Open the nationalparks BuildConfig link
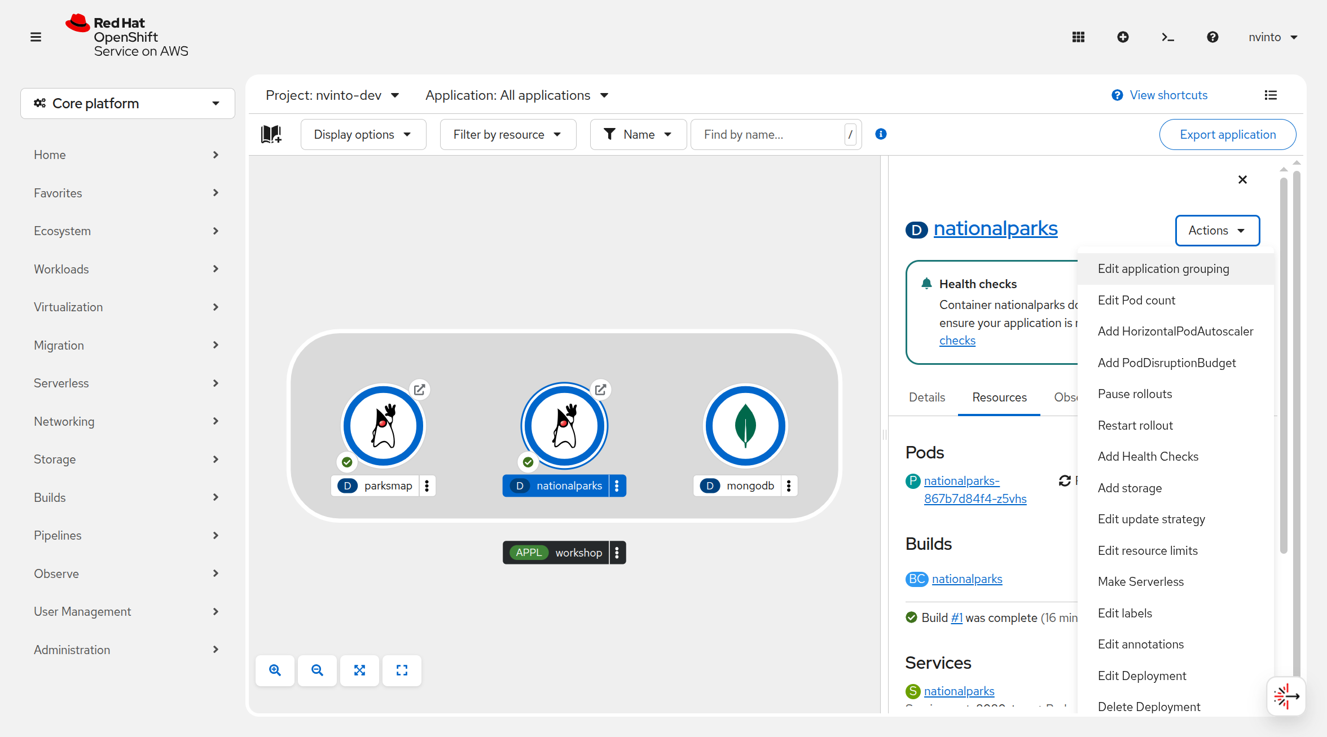The width and height of the screenshot is (1327, 737). pos(967,579)
